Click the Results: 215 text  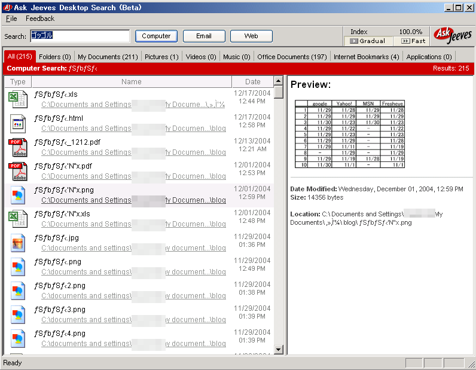(451, 68)
